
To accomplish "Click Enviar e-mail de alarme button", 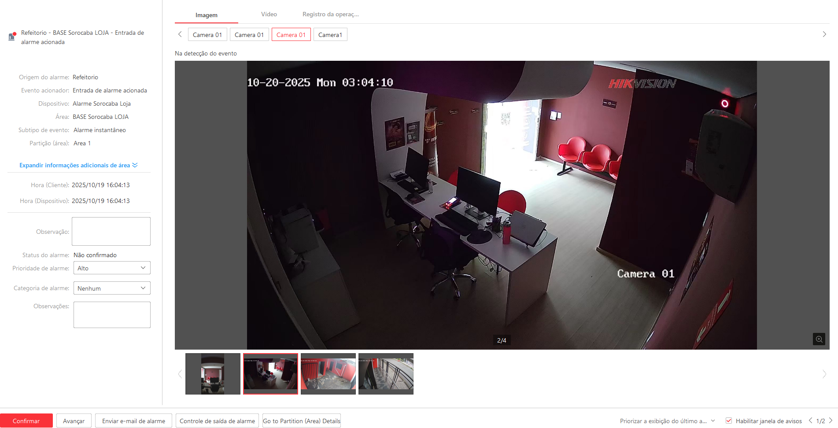I will (x=133, y=421).
